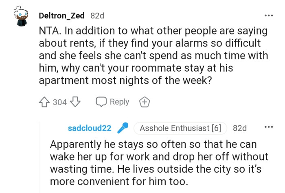This screenshot has height=193, width=285.
Task: Downvote Deltron_Zed's comment
Action: tap(75, 102)
